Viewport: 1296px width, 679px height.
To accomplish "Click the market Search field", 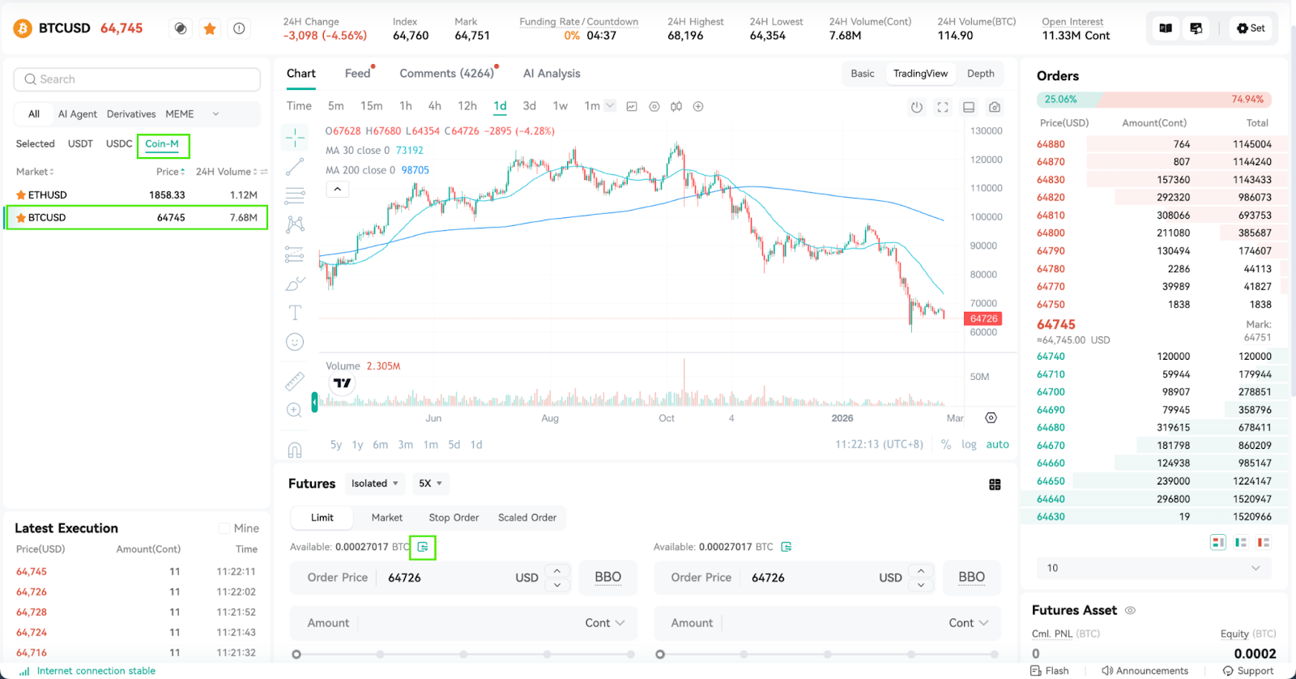I will tap(137, 79).
